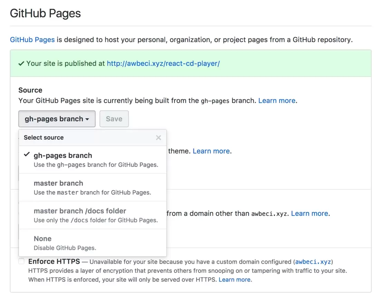The height and width of the screenshot is (299, 379).
Task: Visit published site URL awbeci.xyz/react-cd-player
Action: (x=163, y=63)
